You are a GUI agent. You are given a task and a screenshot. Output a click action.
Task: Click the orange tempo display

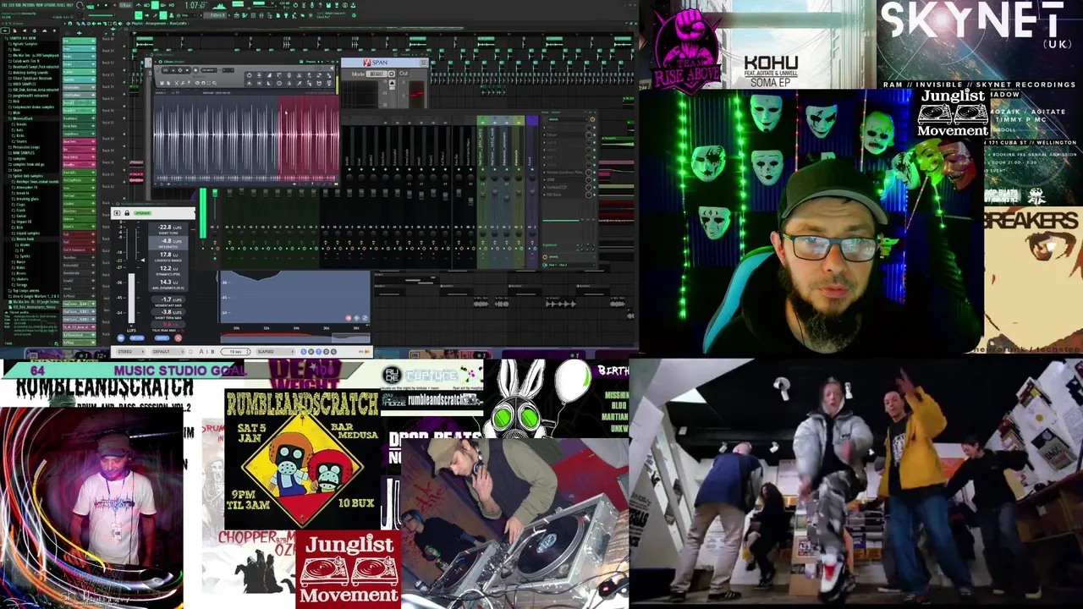tap(125, 5)
